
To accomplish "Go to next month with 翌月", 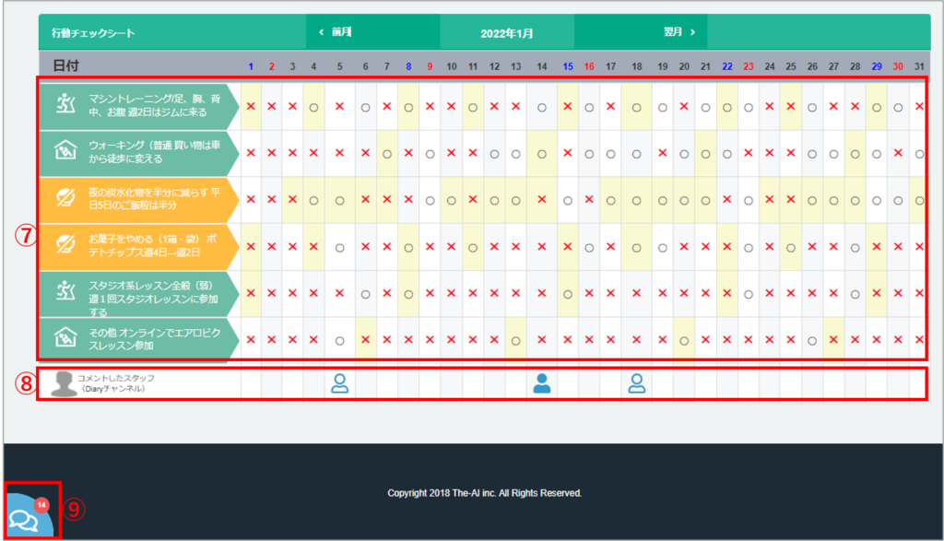I will pos(679,32).
